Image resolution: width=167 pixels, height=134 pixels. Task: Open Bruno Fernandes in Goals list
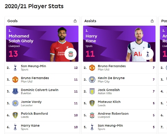(x=42, y=80)
